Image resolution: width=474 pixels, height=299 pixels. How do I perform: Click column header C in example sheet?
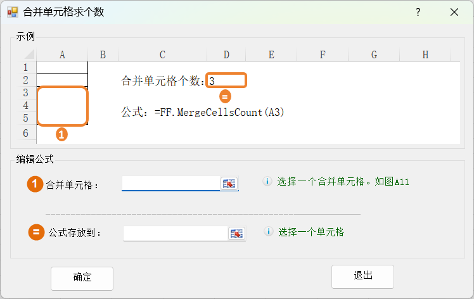pos(162,55)
